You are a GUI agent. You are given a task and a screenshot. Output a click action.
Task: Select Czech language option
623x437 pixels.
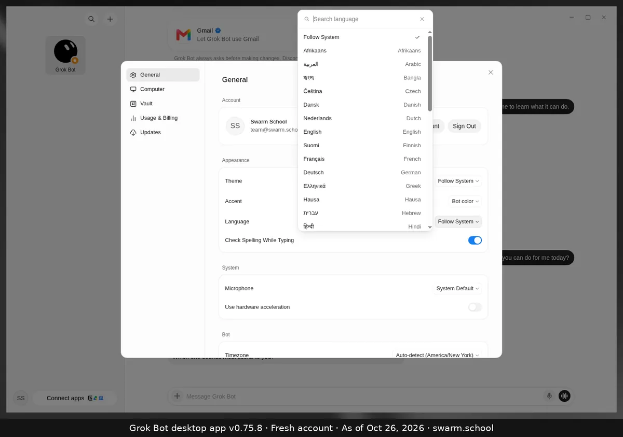(x=362, y=91)
